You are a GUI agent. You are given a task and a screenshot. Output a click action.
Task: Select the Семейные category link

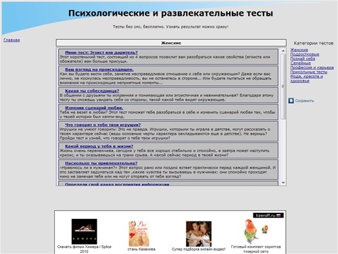[x=300, y=63]
